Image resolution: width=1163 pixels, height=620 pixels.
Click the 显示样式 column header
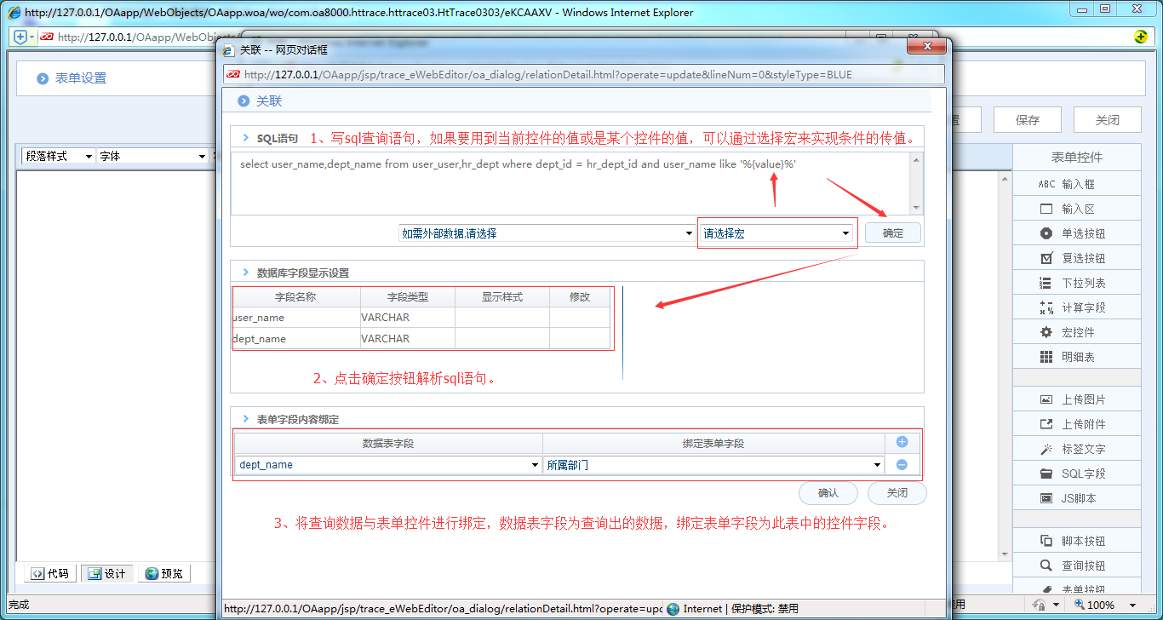point(502,297)
